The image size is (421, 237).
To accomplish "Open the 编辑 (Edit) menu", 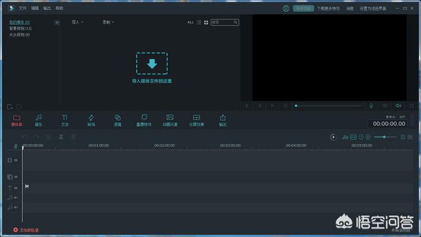I will pyautogui.click(x=35, y=9).
